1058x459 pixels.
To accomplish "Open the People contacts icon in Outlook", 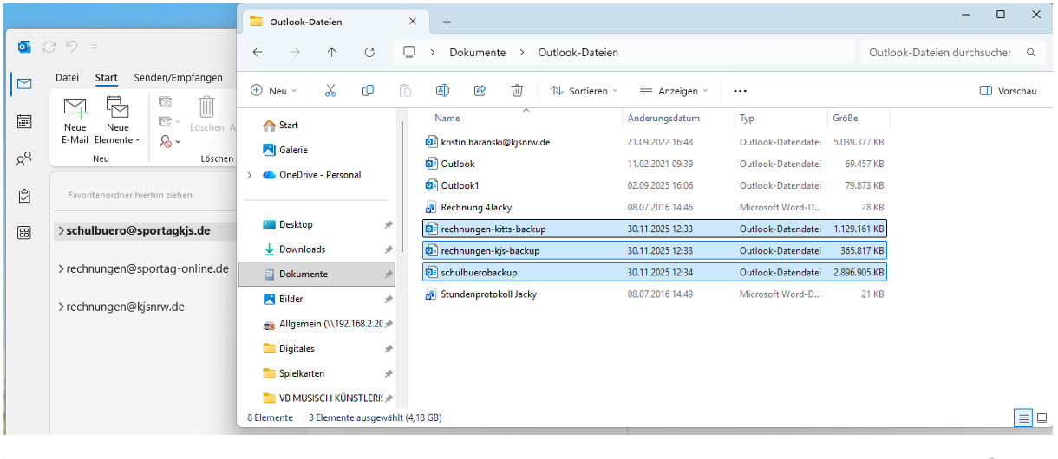I will coord(24,158).
